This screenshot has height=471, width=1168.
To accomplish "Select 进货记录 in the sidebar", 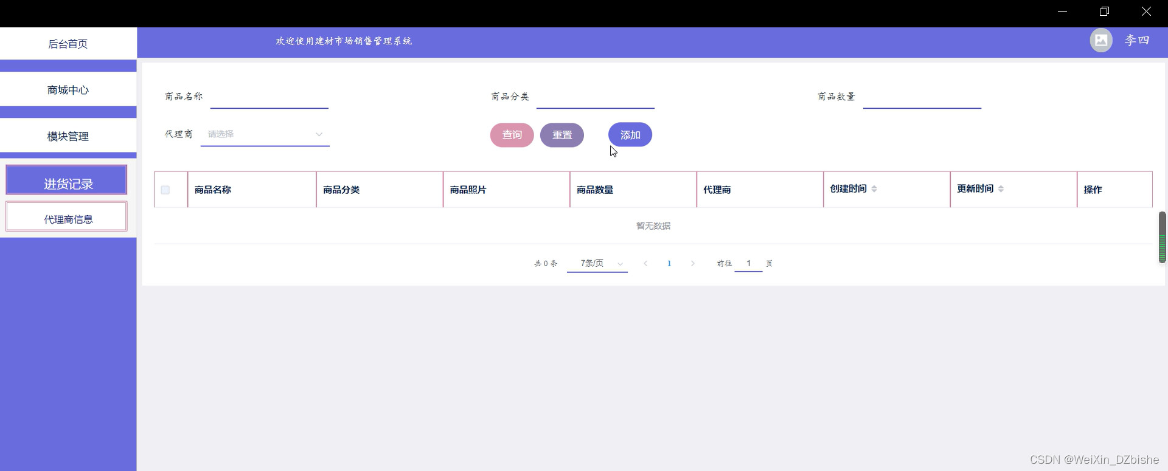I will pos(67,180).
